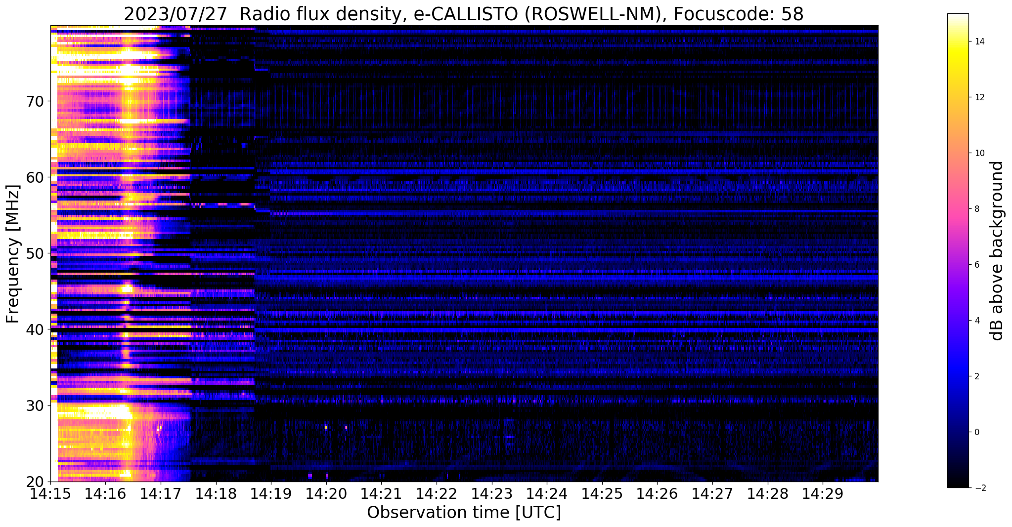Click the 14:19 time tick label
This screenshot has width=1012, height=527.
pos(271,493)
